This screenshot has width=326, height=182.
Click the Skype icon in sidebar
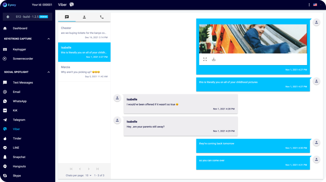[x=5, y=176]
